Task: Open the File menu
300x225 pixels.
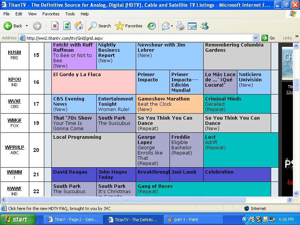Action: point(6,14)
